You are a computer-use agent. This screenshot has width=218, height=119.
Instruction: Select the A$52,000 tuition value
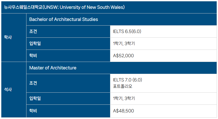tap(123, 56)
